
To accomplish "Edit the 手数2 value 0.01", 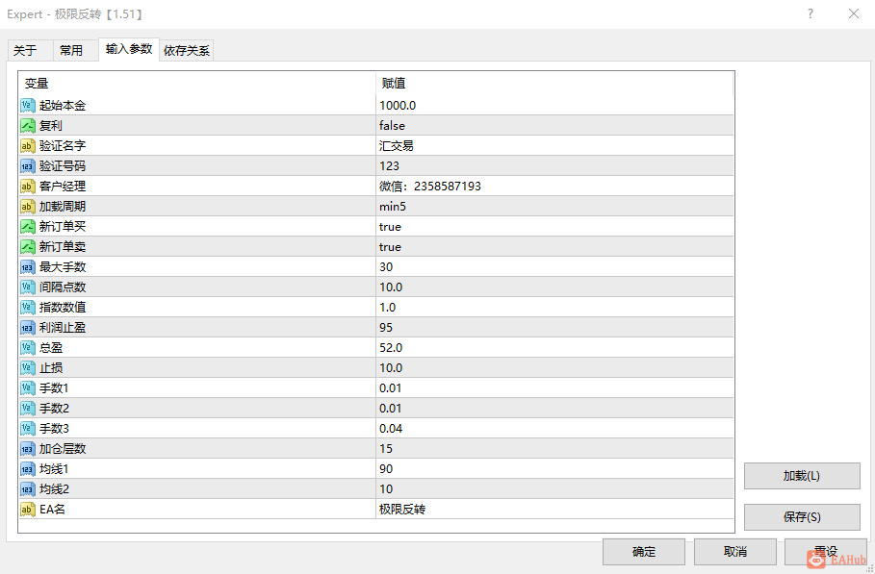I will tap(554, 409).
